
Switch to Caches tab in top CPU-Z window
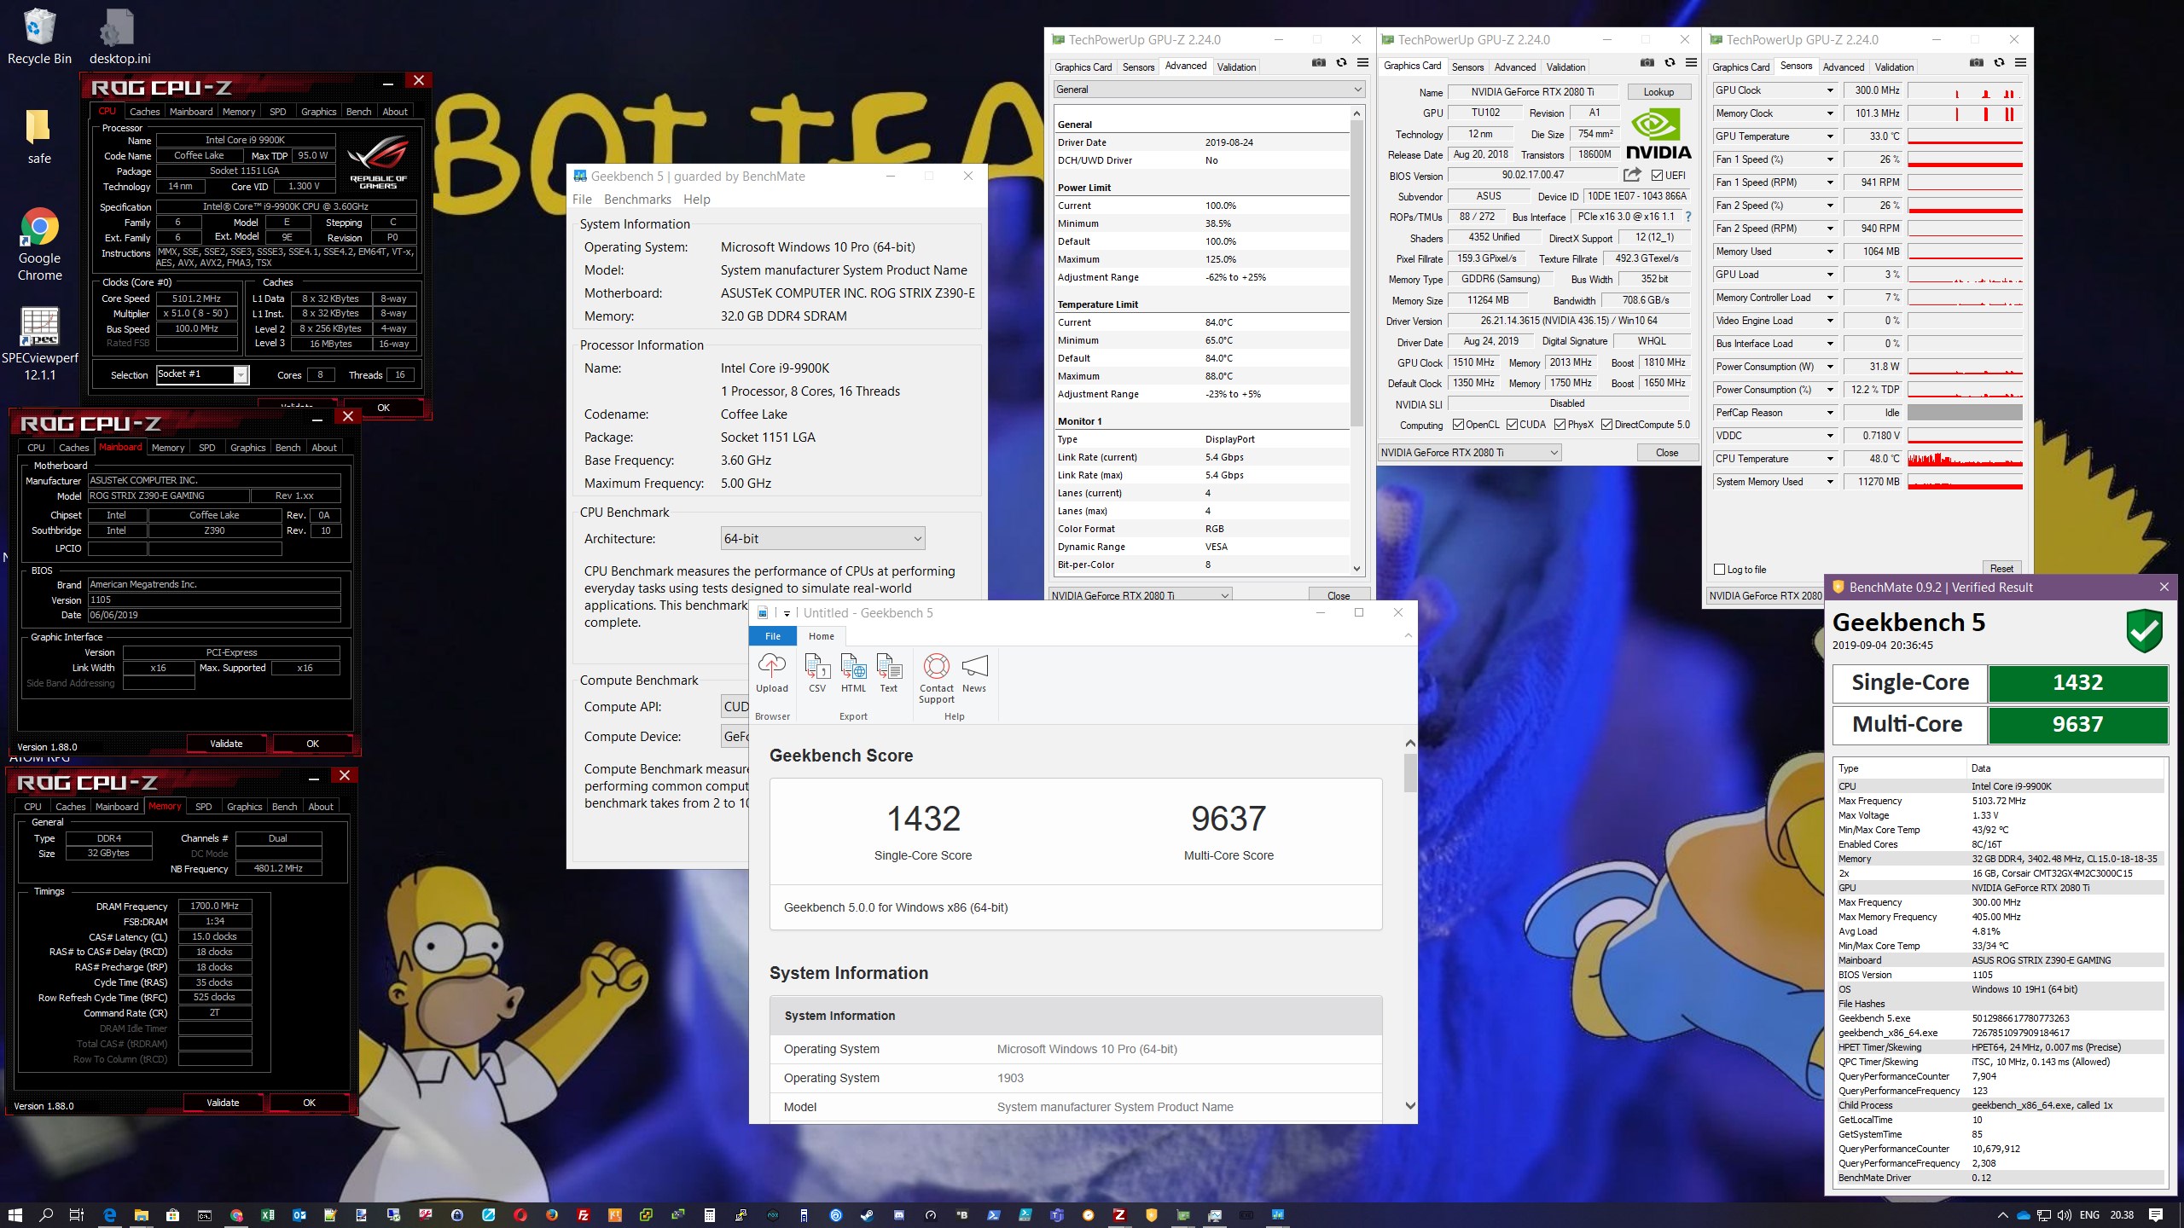point(144,112)
